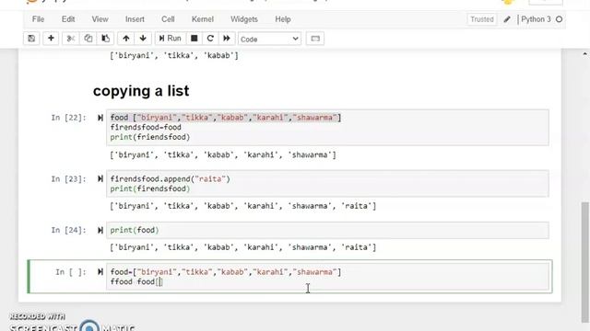Cut selected cells with the scissors icon
The width and height of the screenshot is (590, 331).
[x=70, y=39]
